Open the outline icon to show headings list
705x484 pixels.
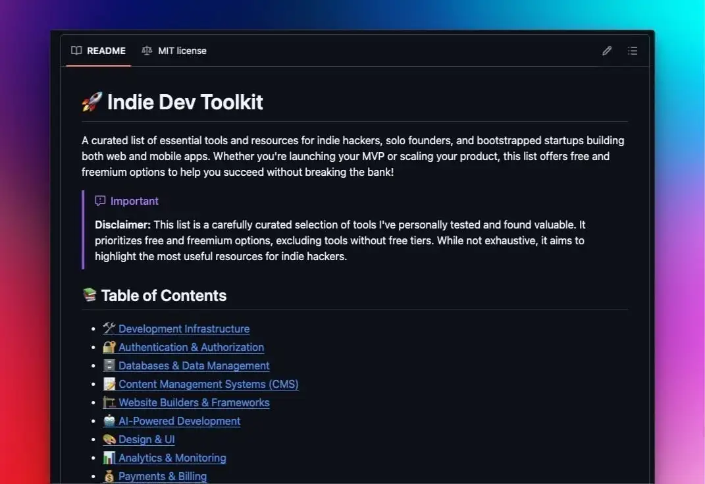[632, 51]
